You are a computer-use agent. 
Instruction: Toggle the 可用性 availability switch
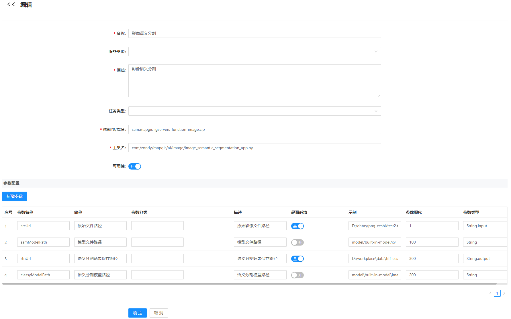tap(135, 166)
